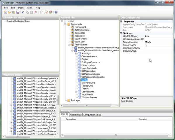Click the 1 windowsPE pass icon
This screenshot has height=140, width=175.
[x=72, y=27]
